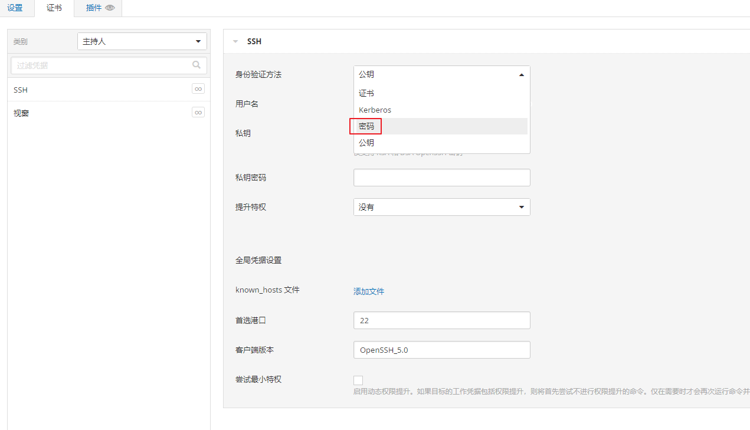Select Kerberos authentication option

(x=375, y=110)
